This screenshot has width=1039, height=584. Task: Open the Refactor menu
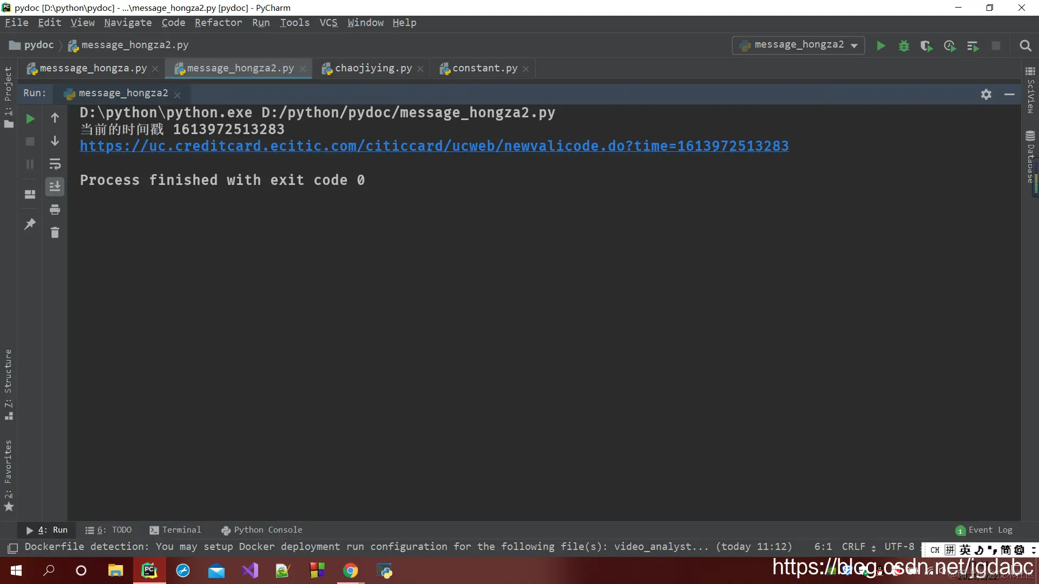218,23
